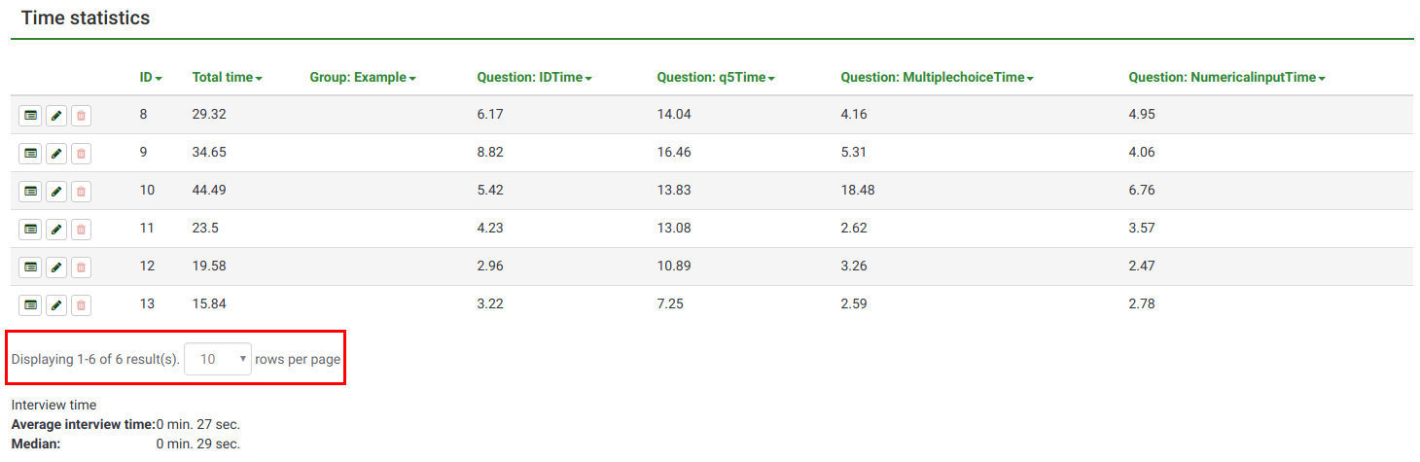Sort by Question: q5Time header

[715, 78]
